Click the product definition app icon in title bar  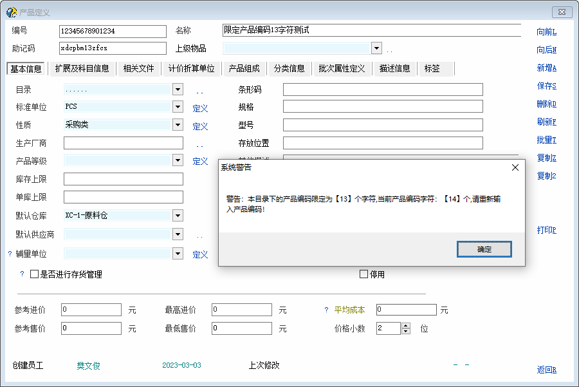pos(11,12)
